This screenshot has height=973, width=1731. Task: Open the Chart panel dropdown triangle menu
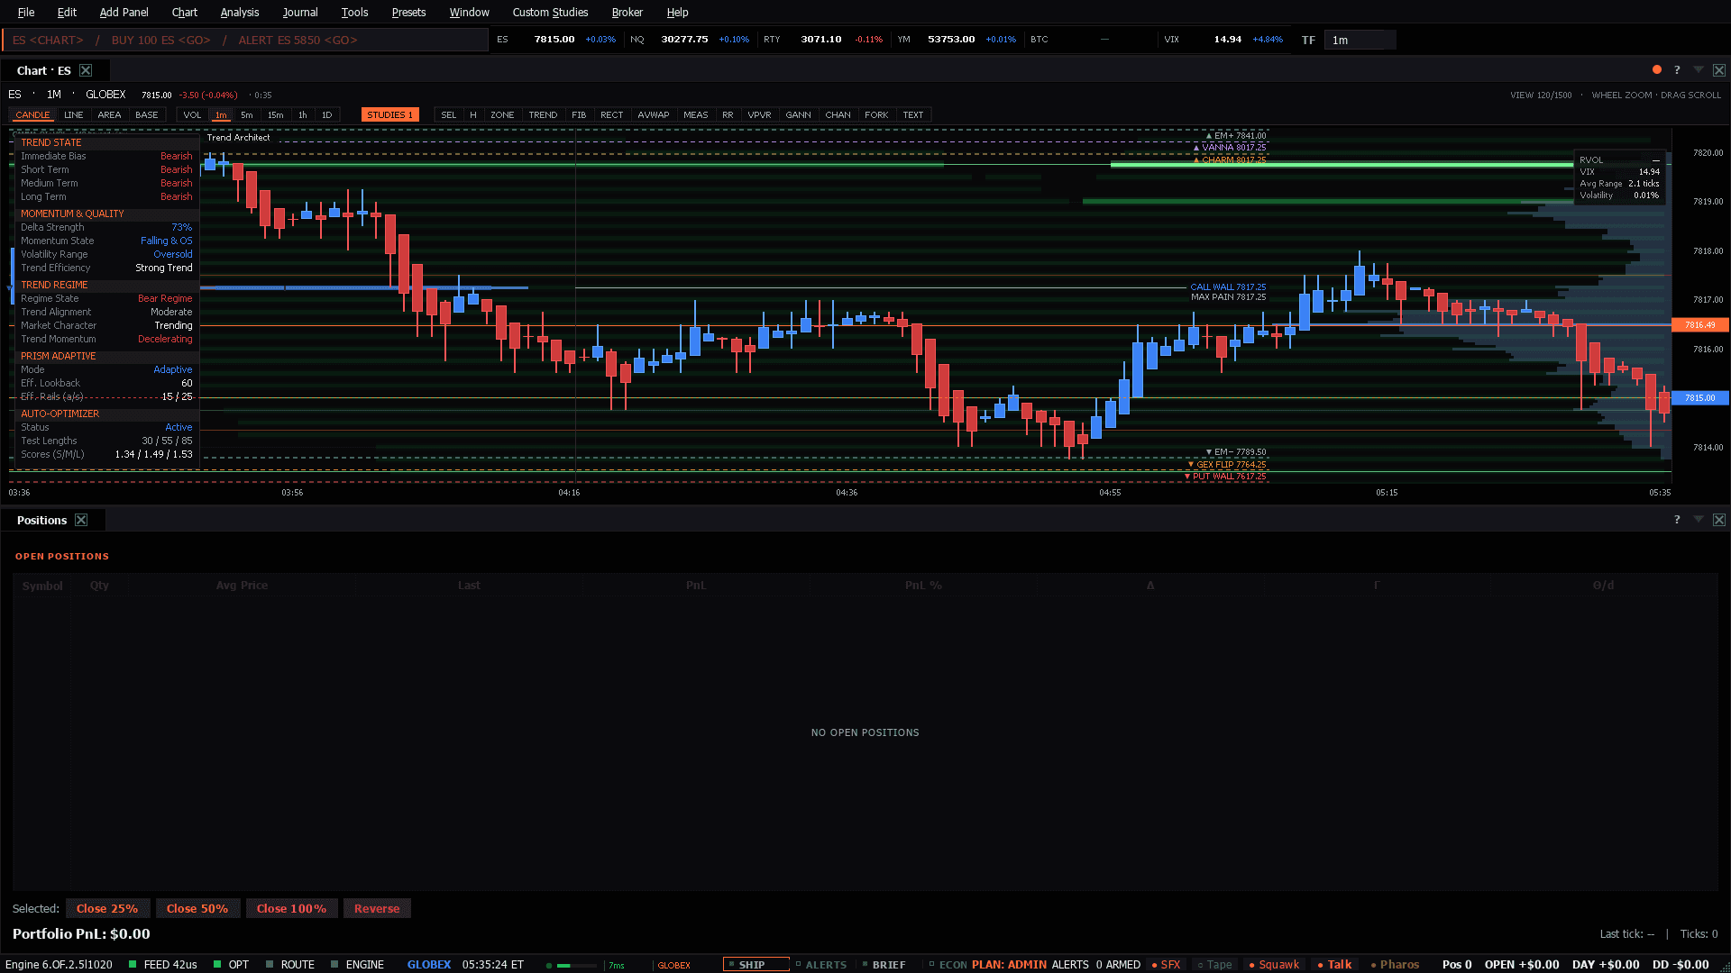(1699, 69)
